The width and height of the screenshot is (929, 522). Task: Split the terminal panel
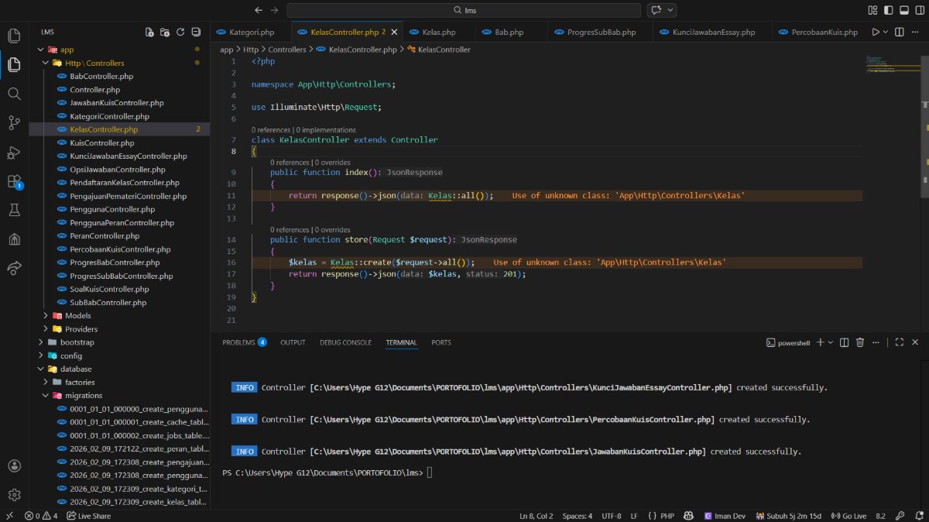click(844, 342)
